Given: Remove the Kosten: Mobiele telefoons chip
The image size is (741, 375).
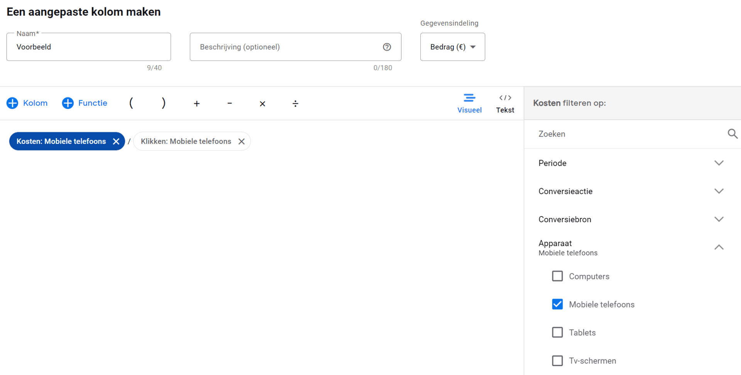Looking at the screenshot, I should click(116, 141).
